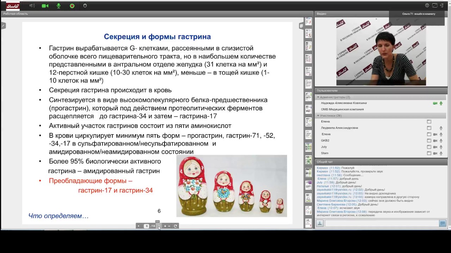The height and width of the screenshot is (253, 451).
Task: Click camera icon in July row
Action: tap(435, 147)
